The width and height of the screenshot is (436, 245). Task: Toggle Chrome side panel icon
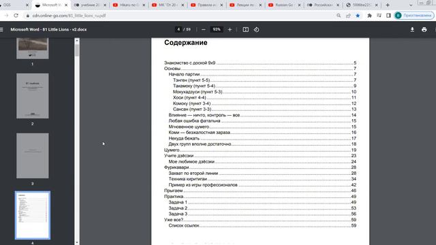coord(388,16)
